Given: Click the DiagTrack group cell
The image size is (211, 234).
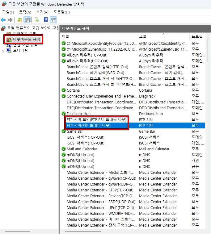Looking at the screenshot, I should [147, 96].
